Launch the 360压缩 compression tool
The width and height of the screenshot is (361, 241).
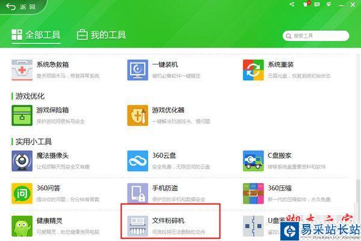click(x=253, y=193)
